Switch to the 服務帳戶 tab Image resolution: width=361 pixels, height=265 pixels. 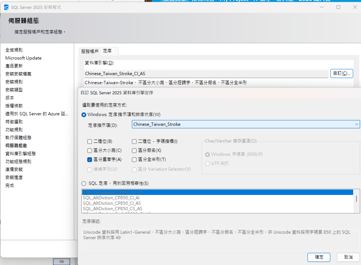tap(90, 51)
